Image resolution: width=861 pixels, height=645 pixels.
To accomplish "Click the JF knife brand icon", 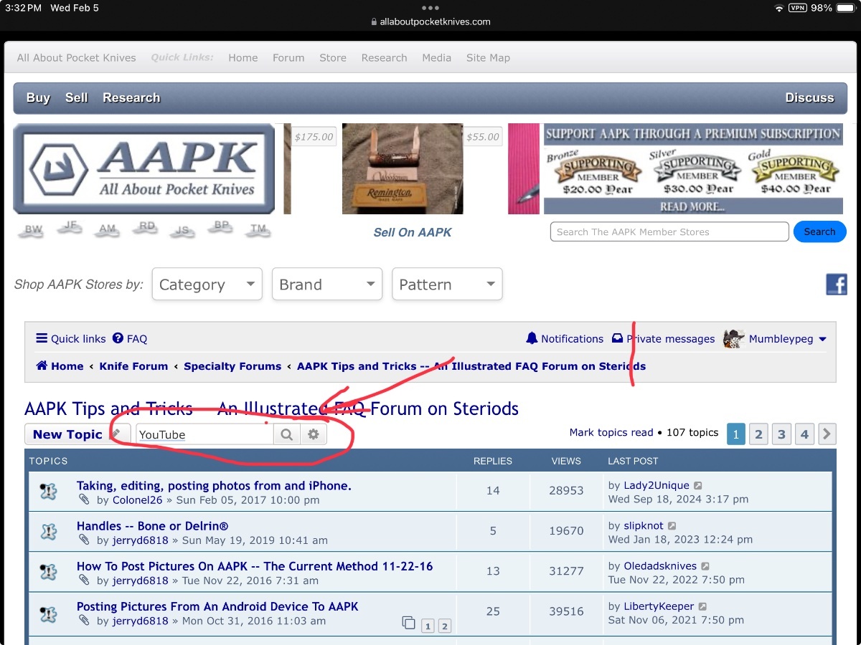I will 70,229.
